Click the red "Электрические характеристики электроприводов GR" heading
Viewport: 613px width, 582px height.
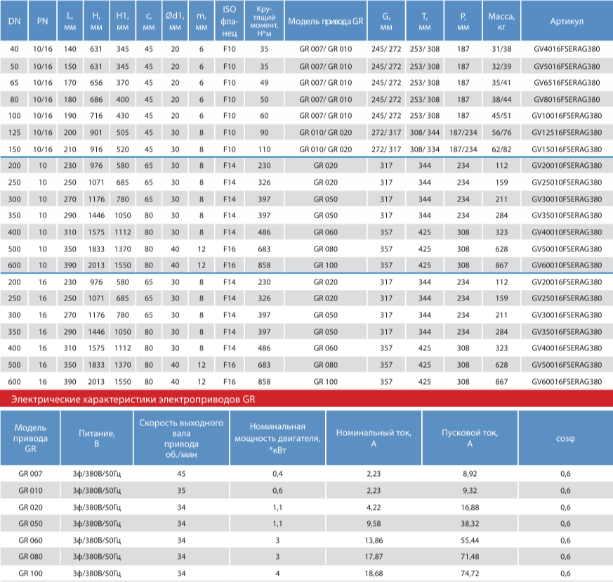tap(133, 399)
